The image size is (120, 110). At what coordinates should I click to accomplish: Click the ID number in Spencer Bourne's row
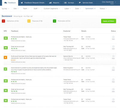pyautogui.click(x=88, y=56)
